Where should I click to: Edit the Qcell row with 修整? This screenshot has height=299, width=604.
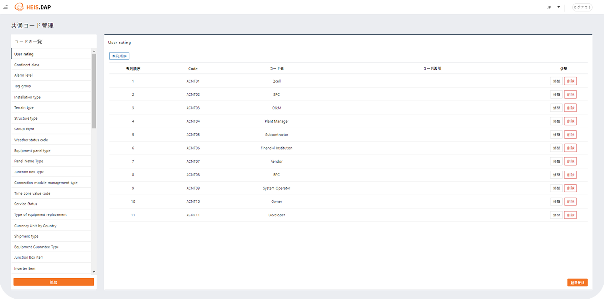[556, 81]
